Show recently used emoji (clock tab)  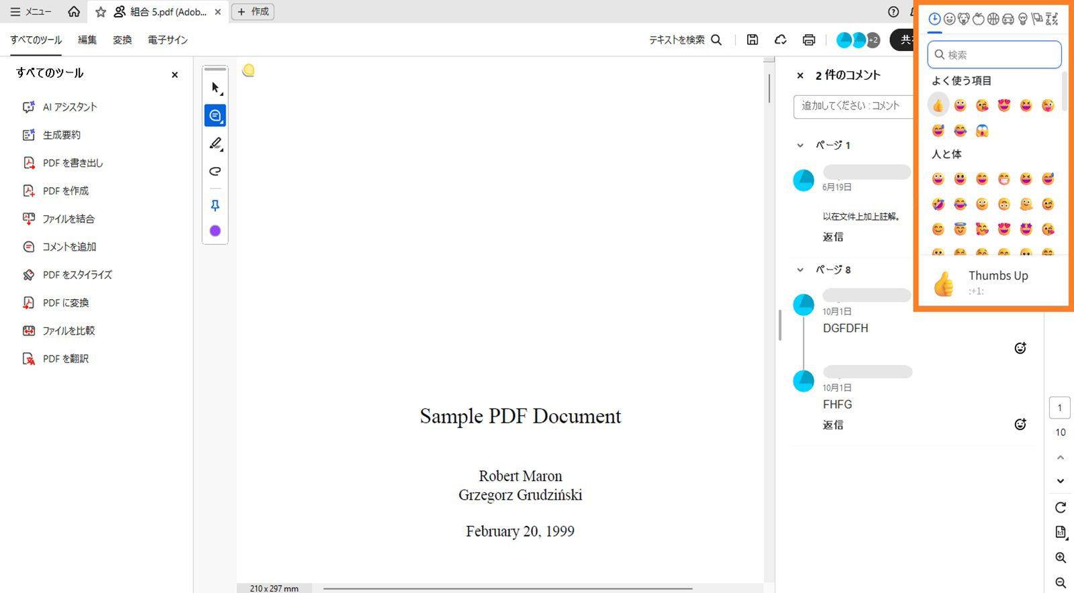[934, 19]
